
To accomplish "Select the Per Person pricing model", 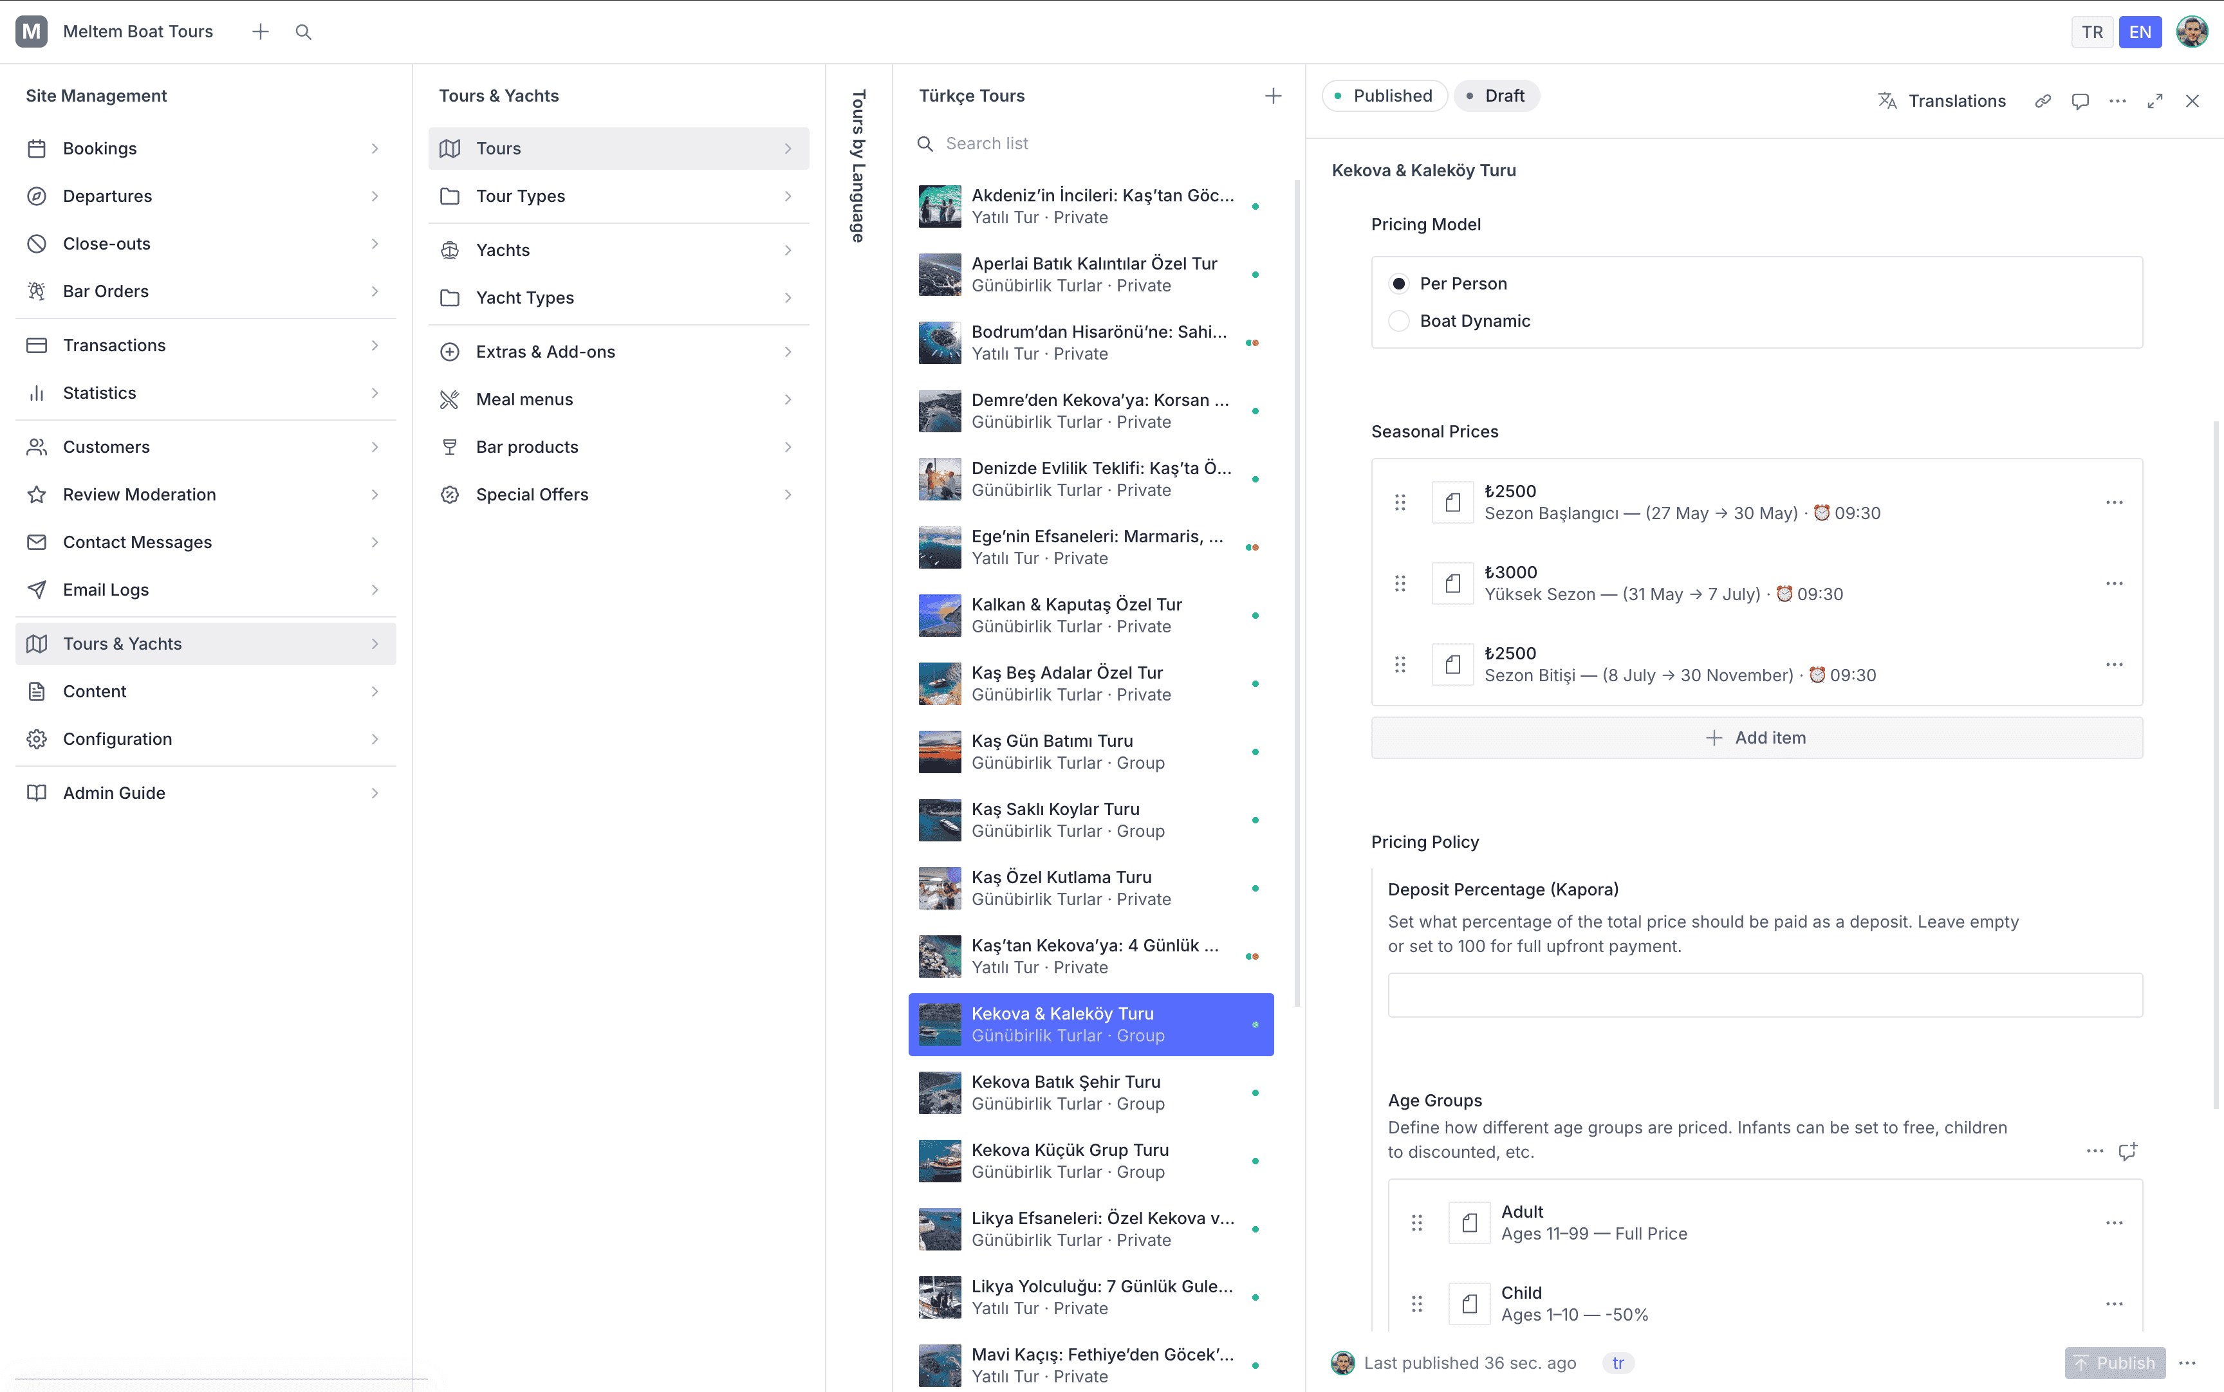I will tap(1398, 284).
